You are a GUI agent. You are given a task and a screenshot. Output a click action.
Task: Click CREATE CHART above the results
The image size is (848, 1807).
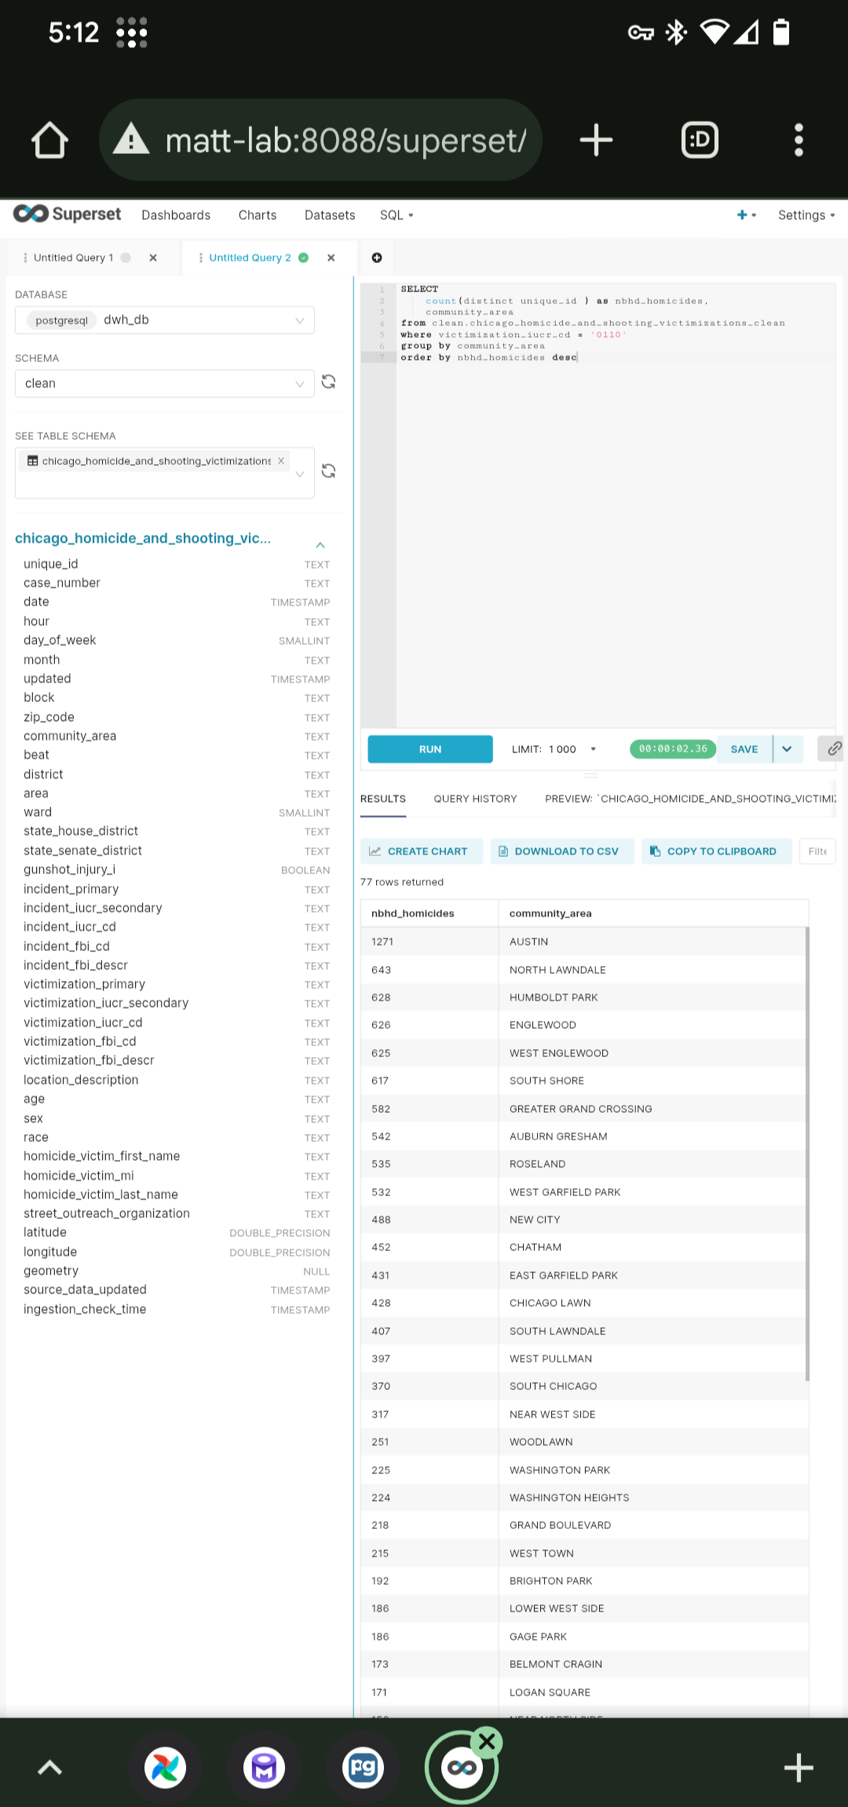[x=421, y=850]
